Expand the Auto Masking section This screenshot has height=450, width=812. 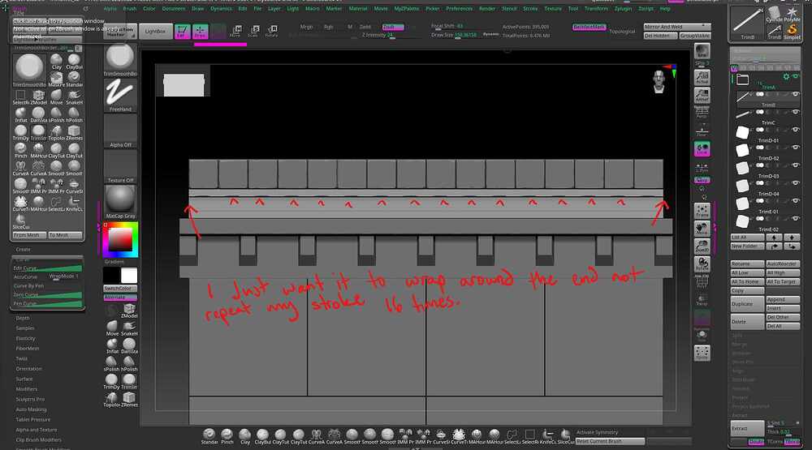coord(31,409)
